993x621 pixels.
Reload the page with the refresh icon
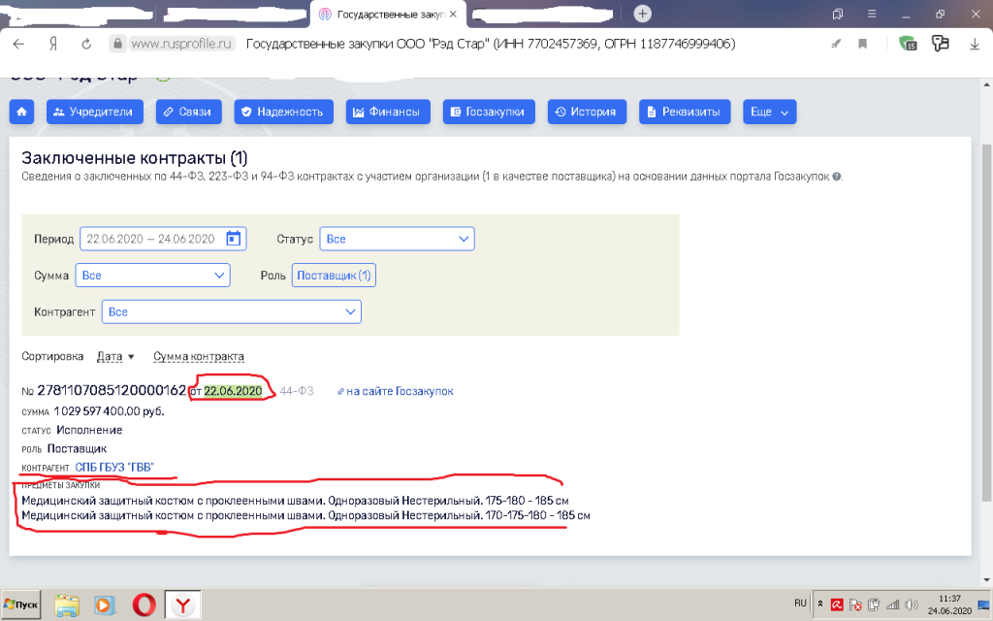point(86,44)
